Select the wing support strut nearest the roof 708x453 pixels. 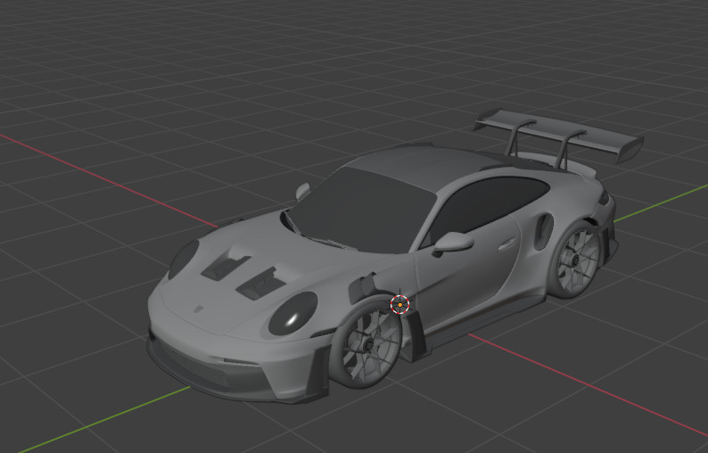[x=517, y=136]
